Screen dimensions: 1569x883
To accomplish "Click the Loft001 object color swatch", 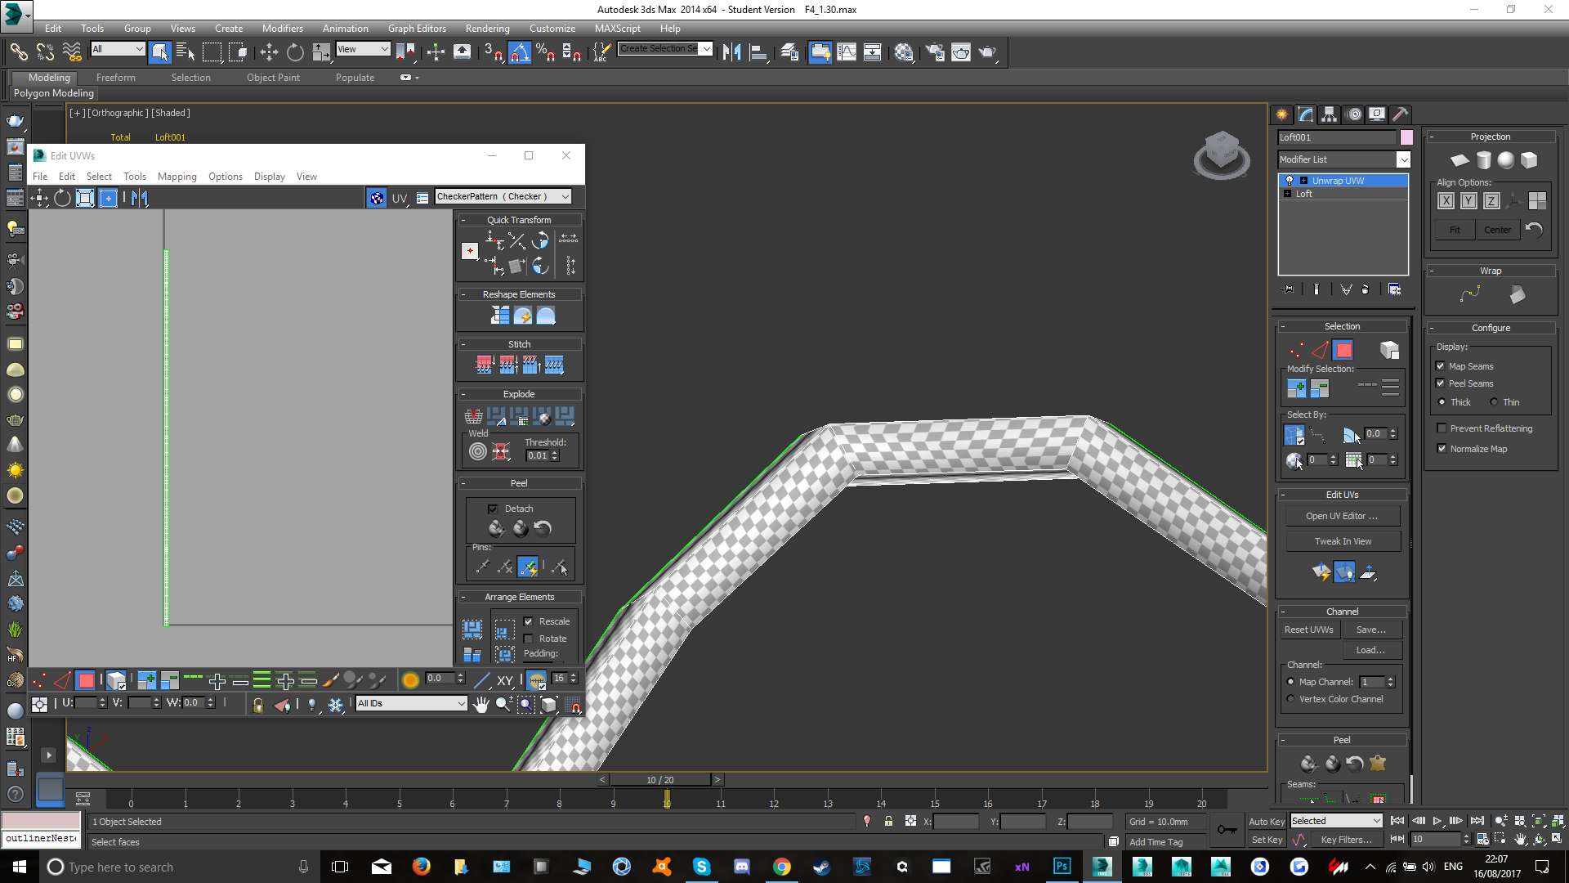I will point(1406,137).
